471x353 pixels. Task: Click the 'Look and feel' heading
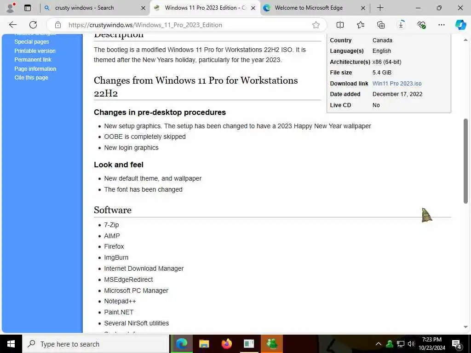point(119,165)
